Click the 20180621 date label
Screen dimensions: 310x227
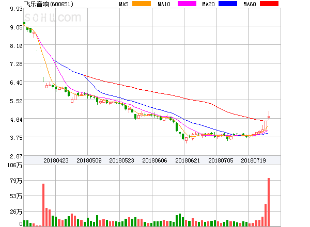(188, 160)
